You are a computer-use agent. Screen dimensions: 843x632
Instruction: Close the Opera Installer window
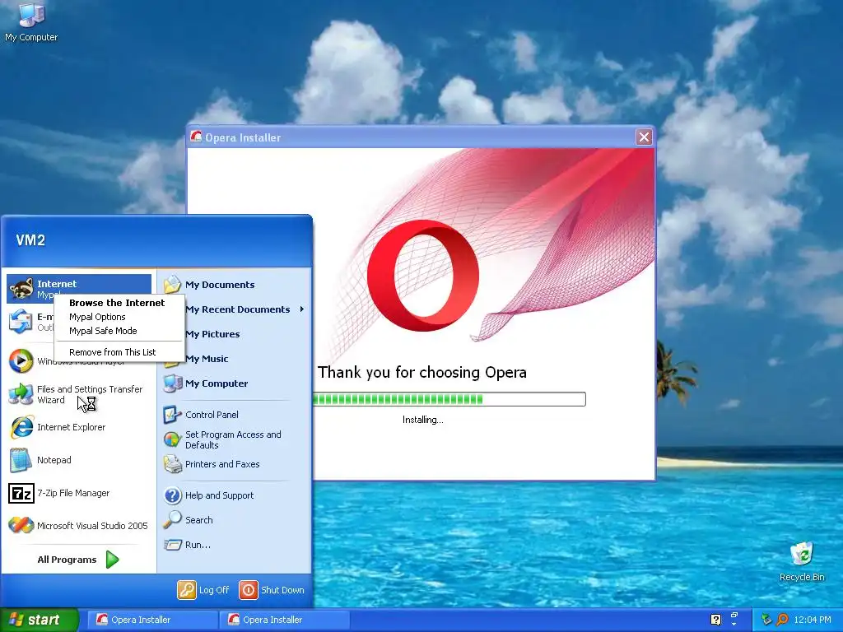pos(644,137)
